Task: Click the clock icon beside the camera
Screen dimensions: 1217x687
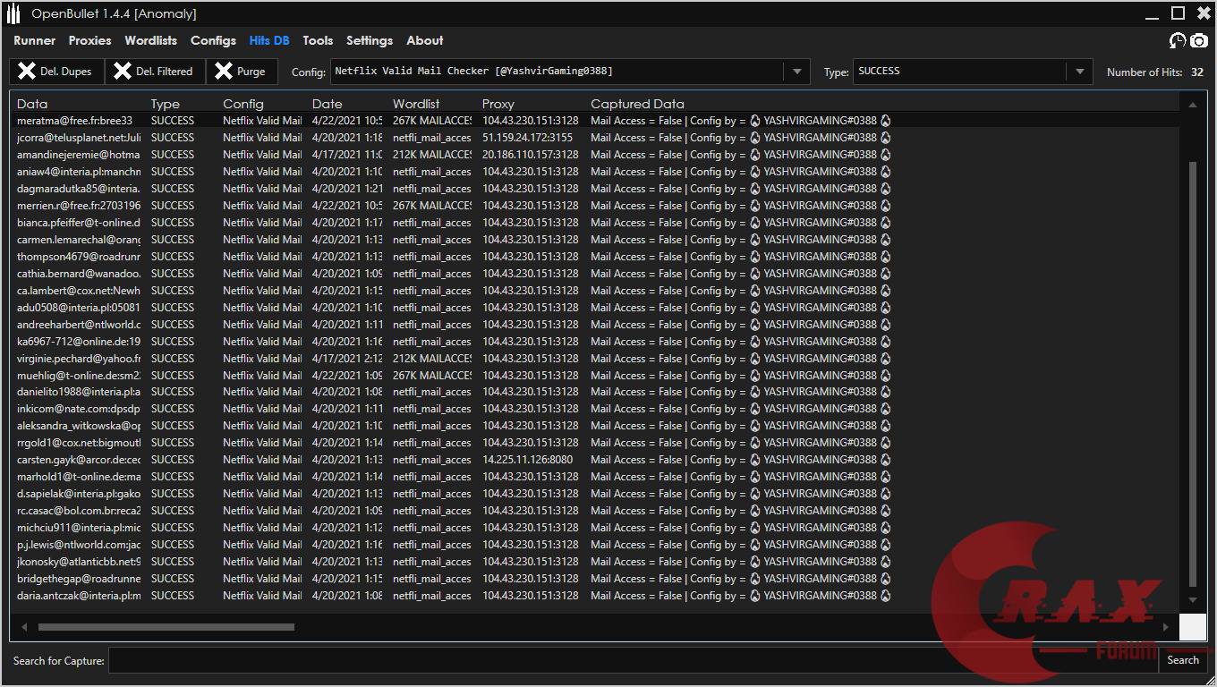Action: (x=1177, y=41)
